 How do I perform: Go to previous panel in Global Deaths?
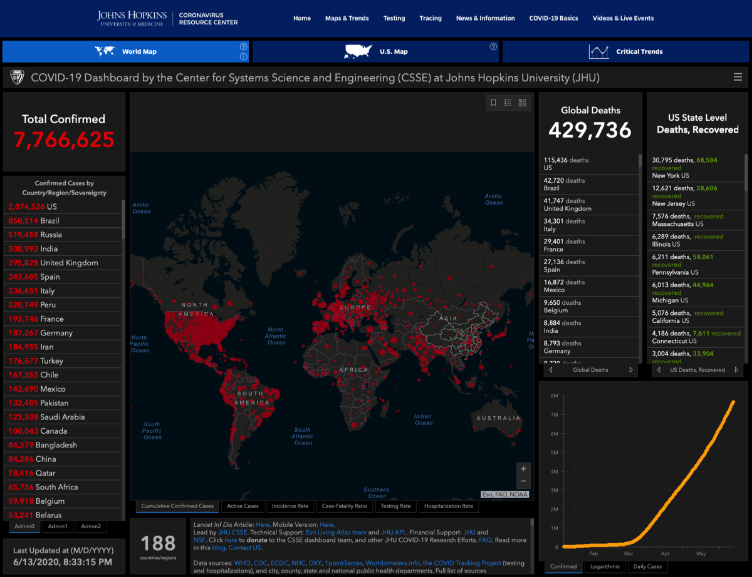[x=550, y=370]
